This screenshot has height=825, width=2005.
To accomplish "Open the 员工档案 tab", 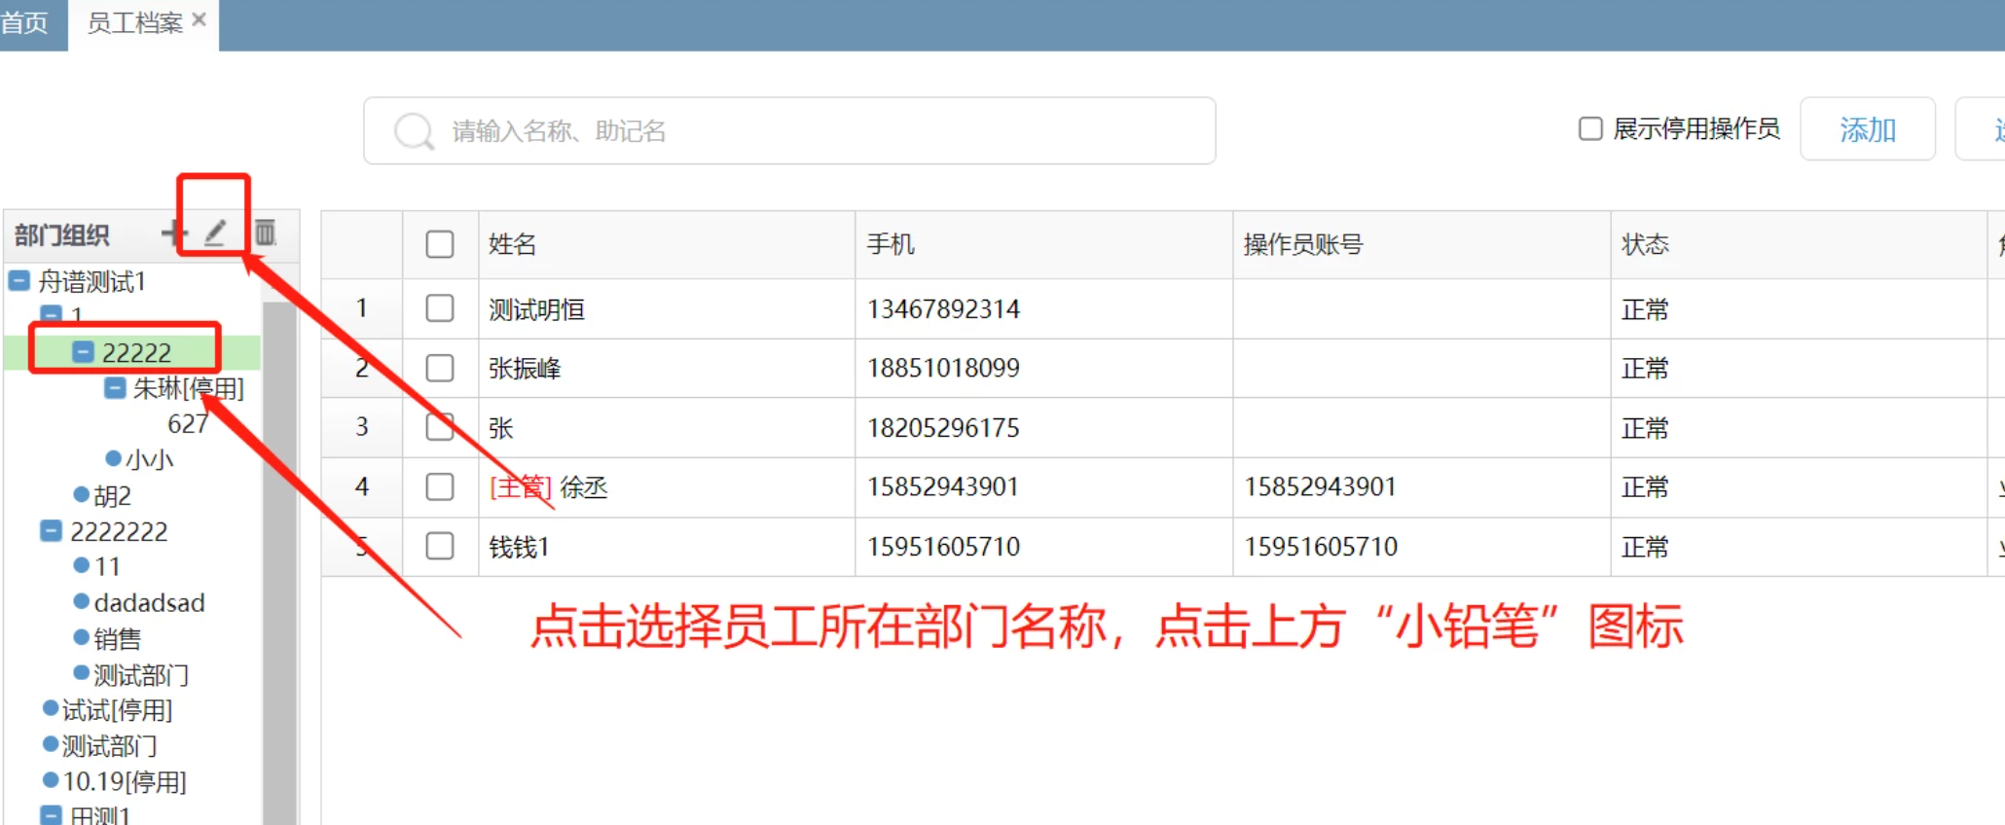I will point(134,22).
